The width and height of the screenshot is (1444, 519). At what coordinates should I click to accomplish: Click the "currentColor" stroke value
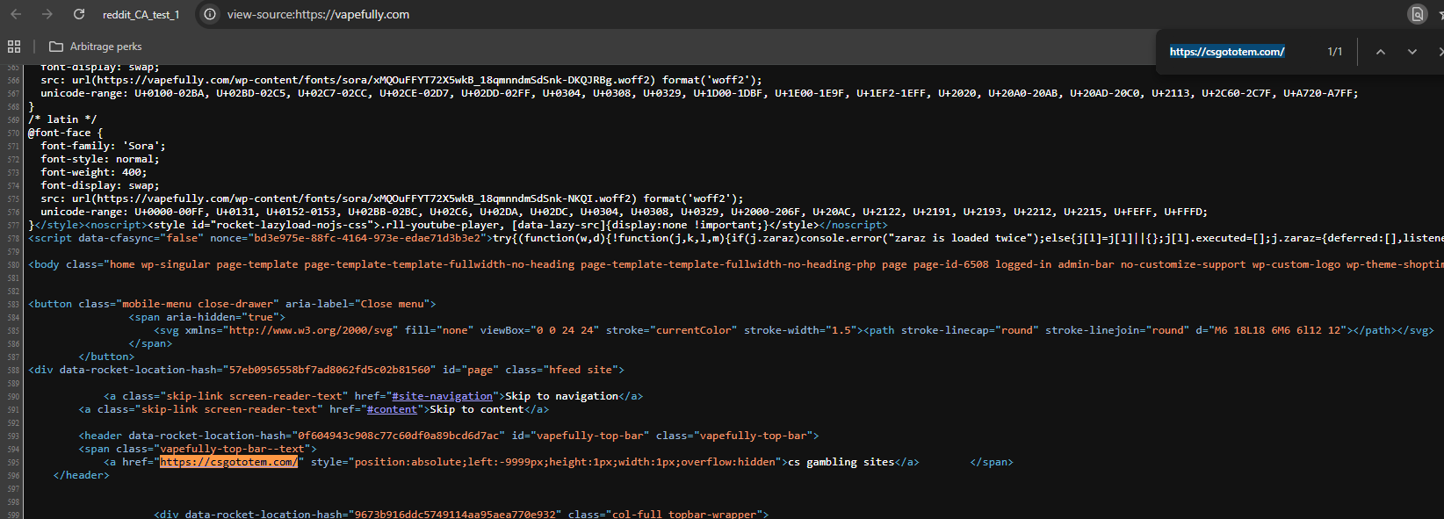(x=693, y=330)
